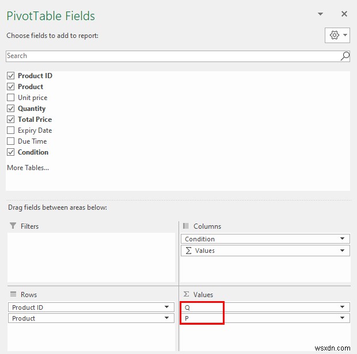Screen dimensions: 357x354
Task: Close the PivotTable Fields pane
Action: (344, 14)
